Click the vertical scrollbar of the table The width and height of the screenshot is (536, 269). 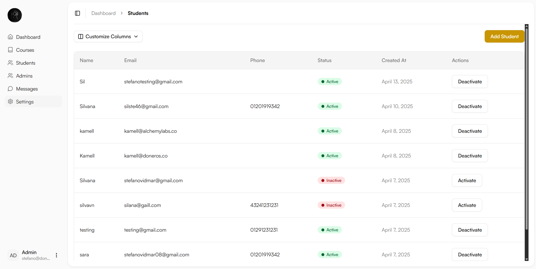tap(526, 129)
